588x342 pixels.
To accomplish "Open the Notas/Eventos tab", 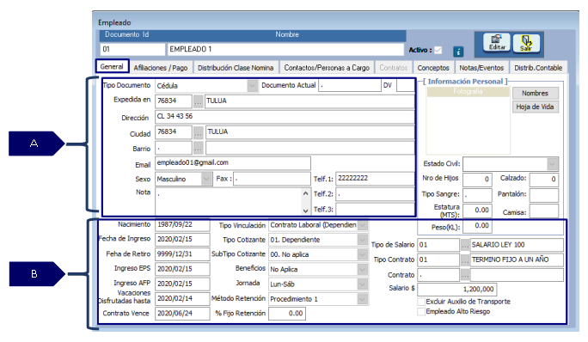I will [481, 68].
